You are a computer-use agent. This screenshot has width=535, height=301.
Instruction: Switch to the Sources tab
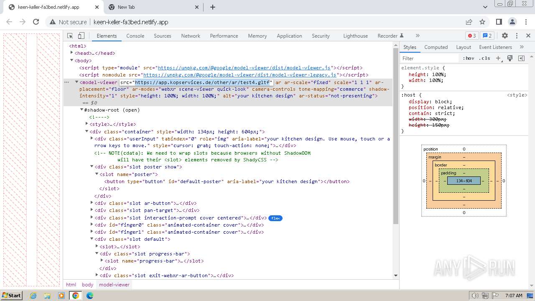pos(163,36)
